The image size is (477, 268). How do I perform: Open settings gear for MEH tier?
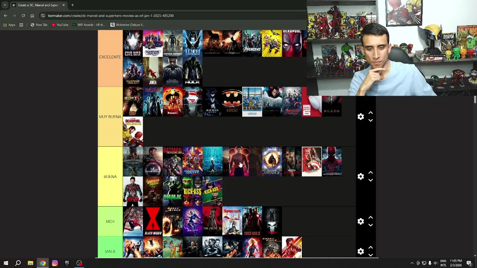click(x=360, y=221)
